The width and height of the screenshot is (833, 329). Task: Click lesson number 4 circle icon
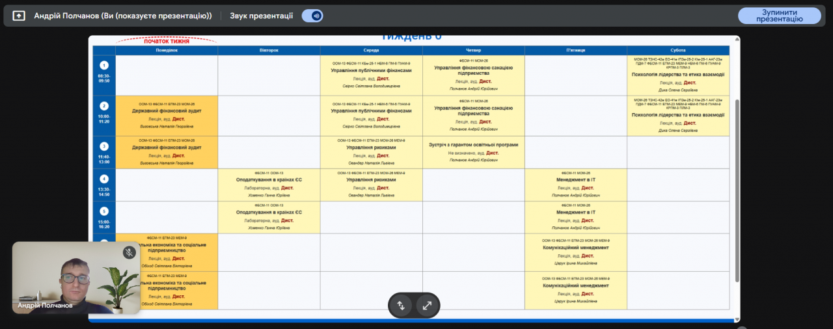[x=104, y=179]
